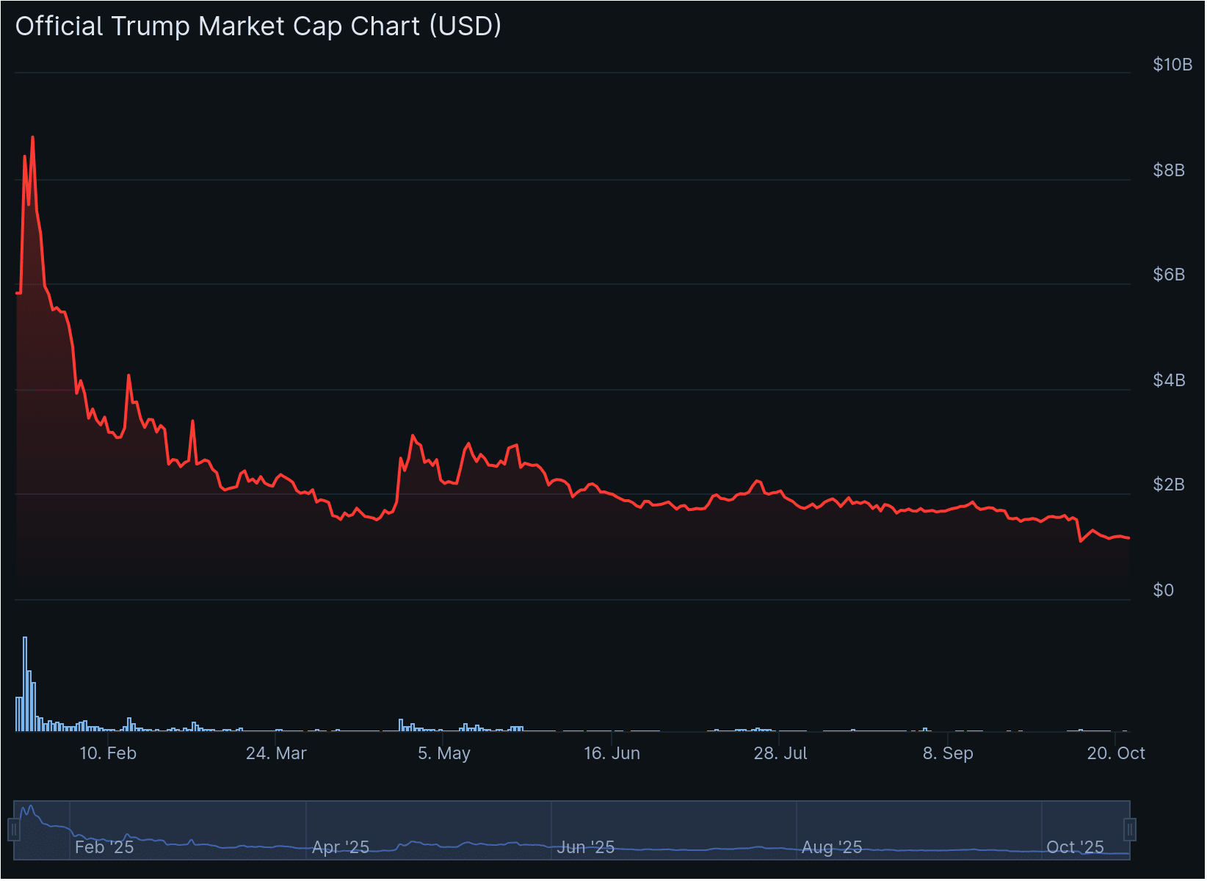
Task: Click the Official Trump Market Cap chart title
Action: [x=258, y=26]
